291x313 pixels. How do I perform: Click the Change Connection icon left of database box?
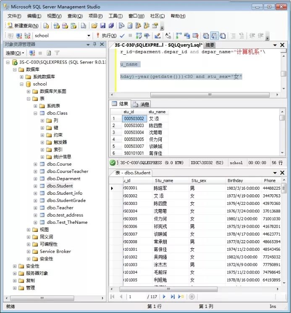tap(27, 36)
